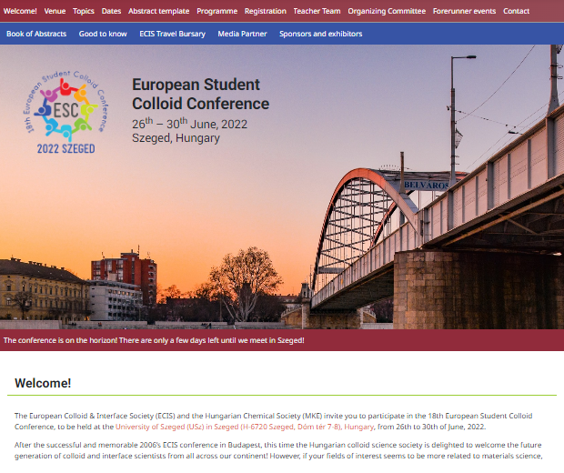Open the Contact page
Screen dimensions: 564x473
coord(516,11)
